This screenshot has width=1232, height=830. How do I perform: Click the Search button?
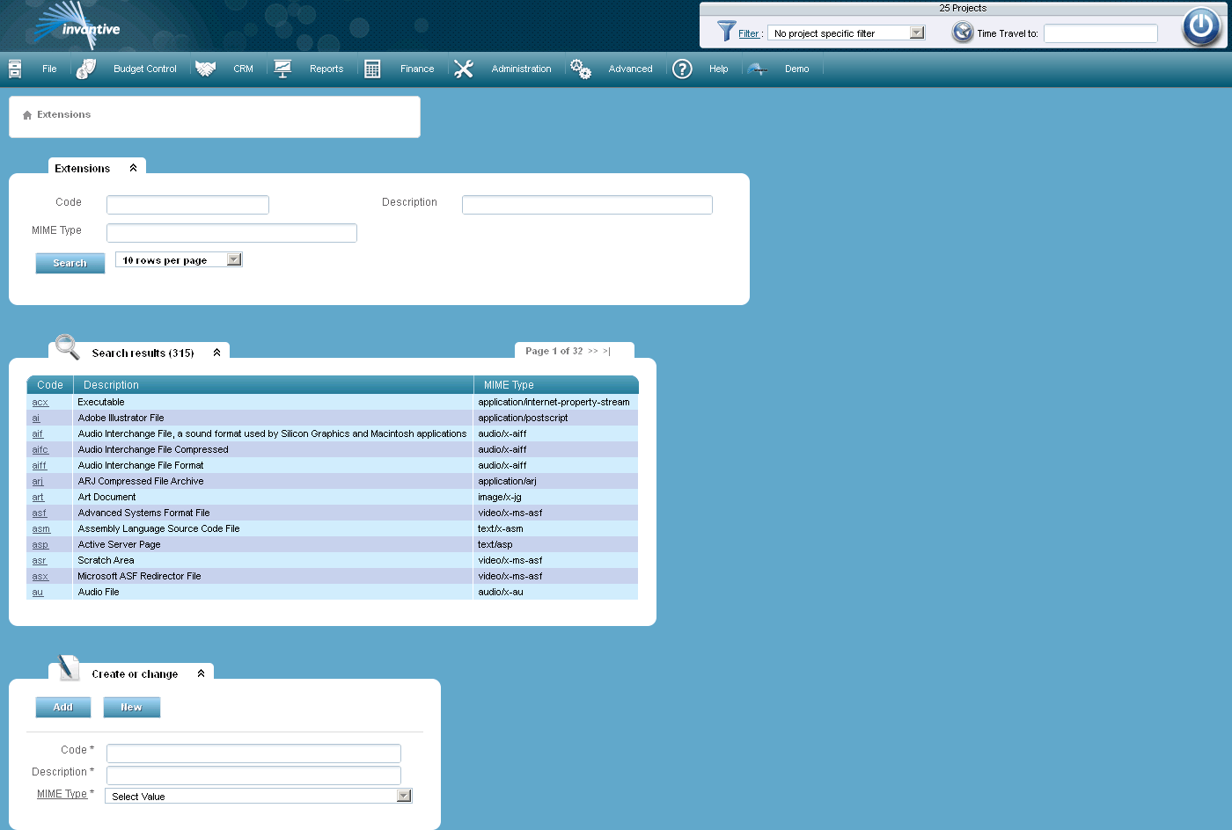tap(70, 262)
